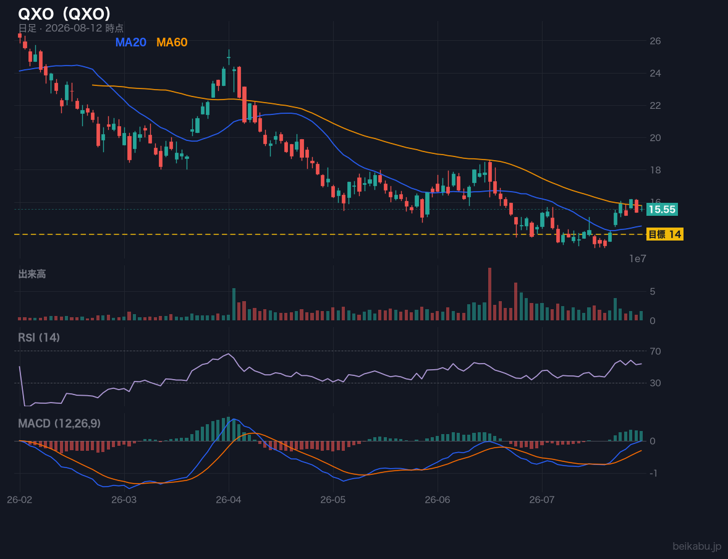
Task: Click the 26-02 date axis label
Action: click(x=20, y=500)
